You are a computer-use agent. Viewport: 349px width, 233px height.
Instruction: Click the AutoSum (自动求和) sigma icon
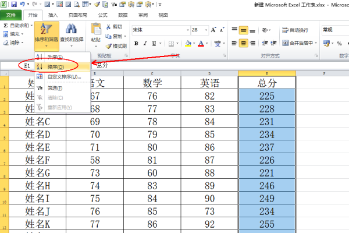pyautogui.click(x=6, y=26)
